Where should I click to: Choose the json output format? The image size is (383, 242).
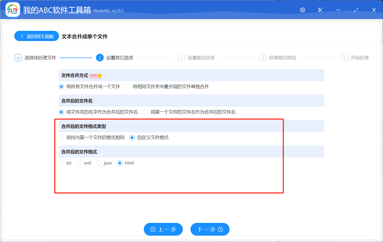[99, 163]
